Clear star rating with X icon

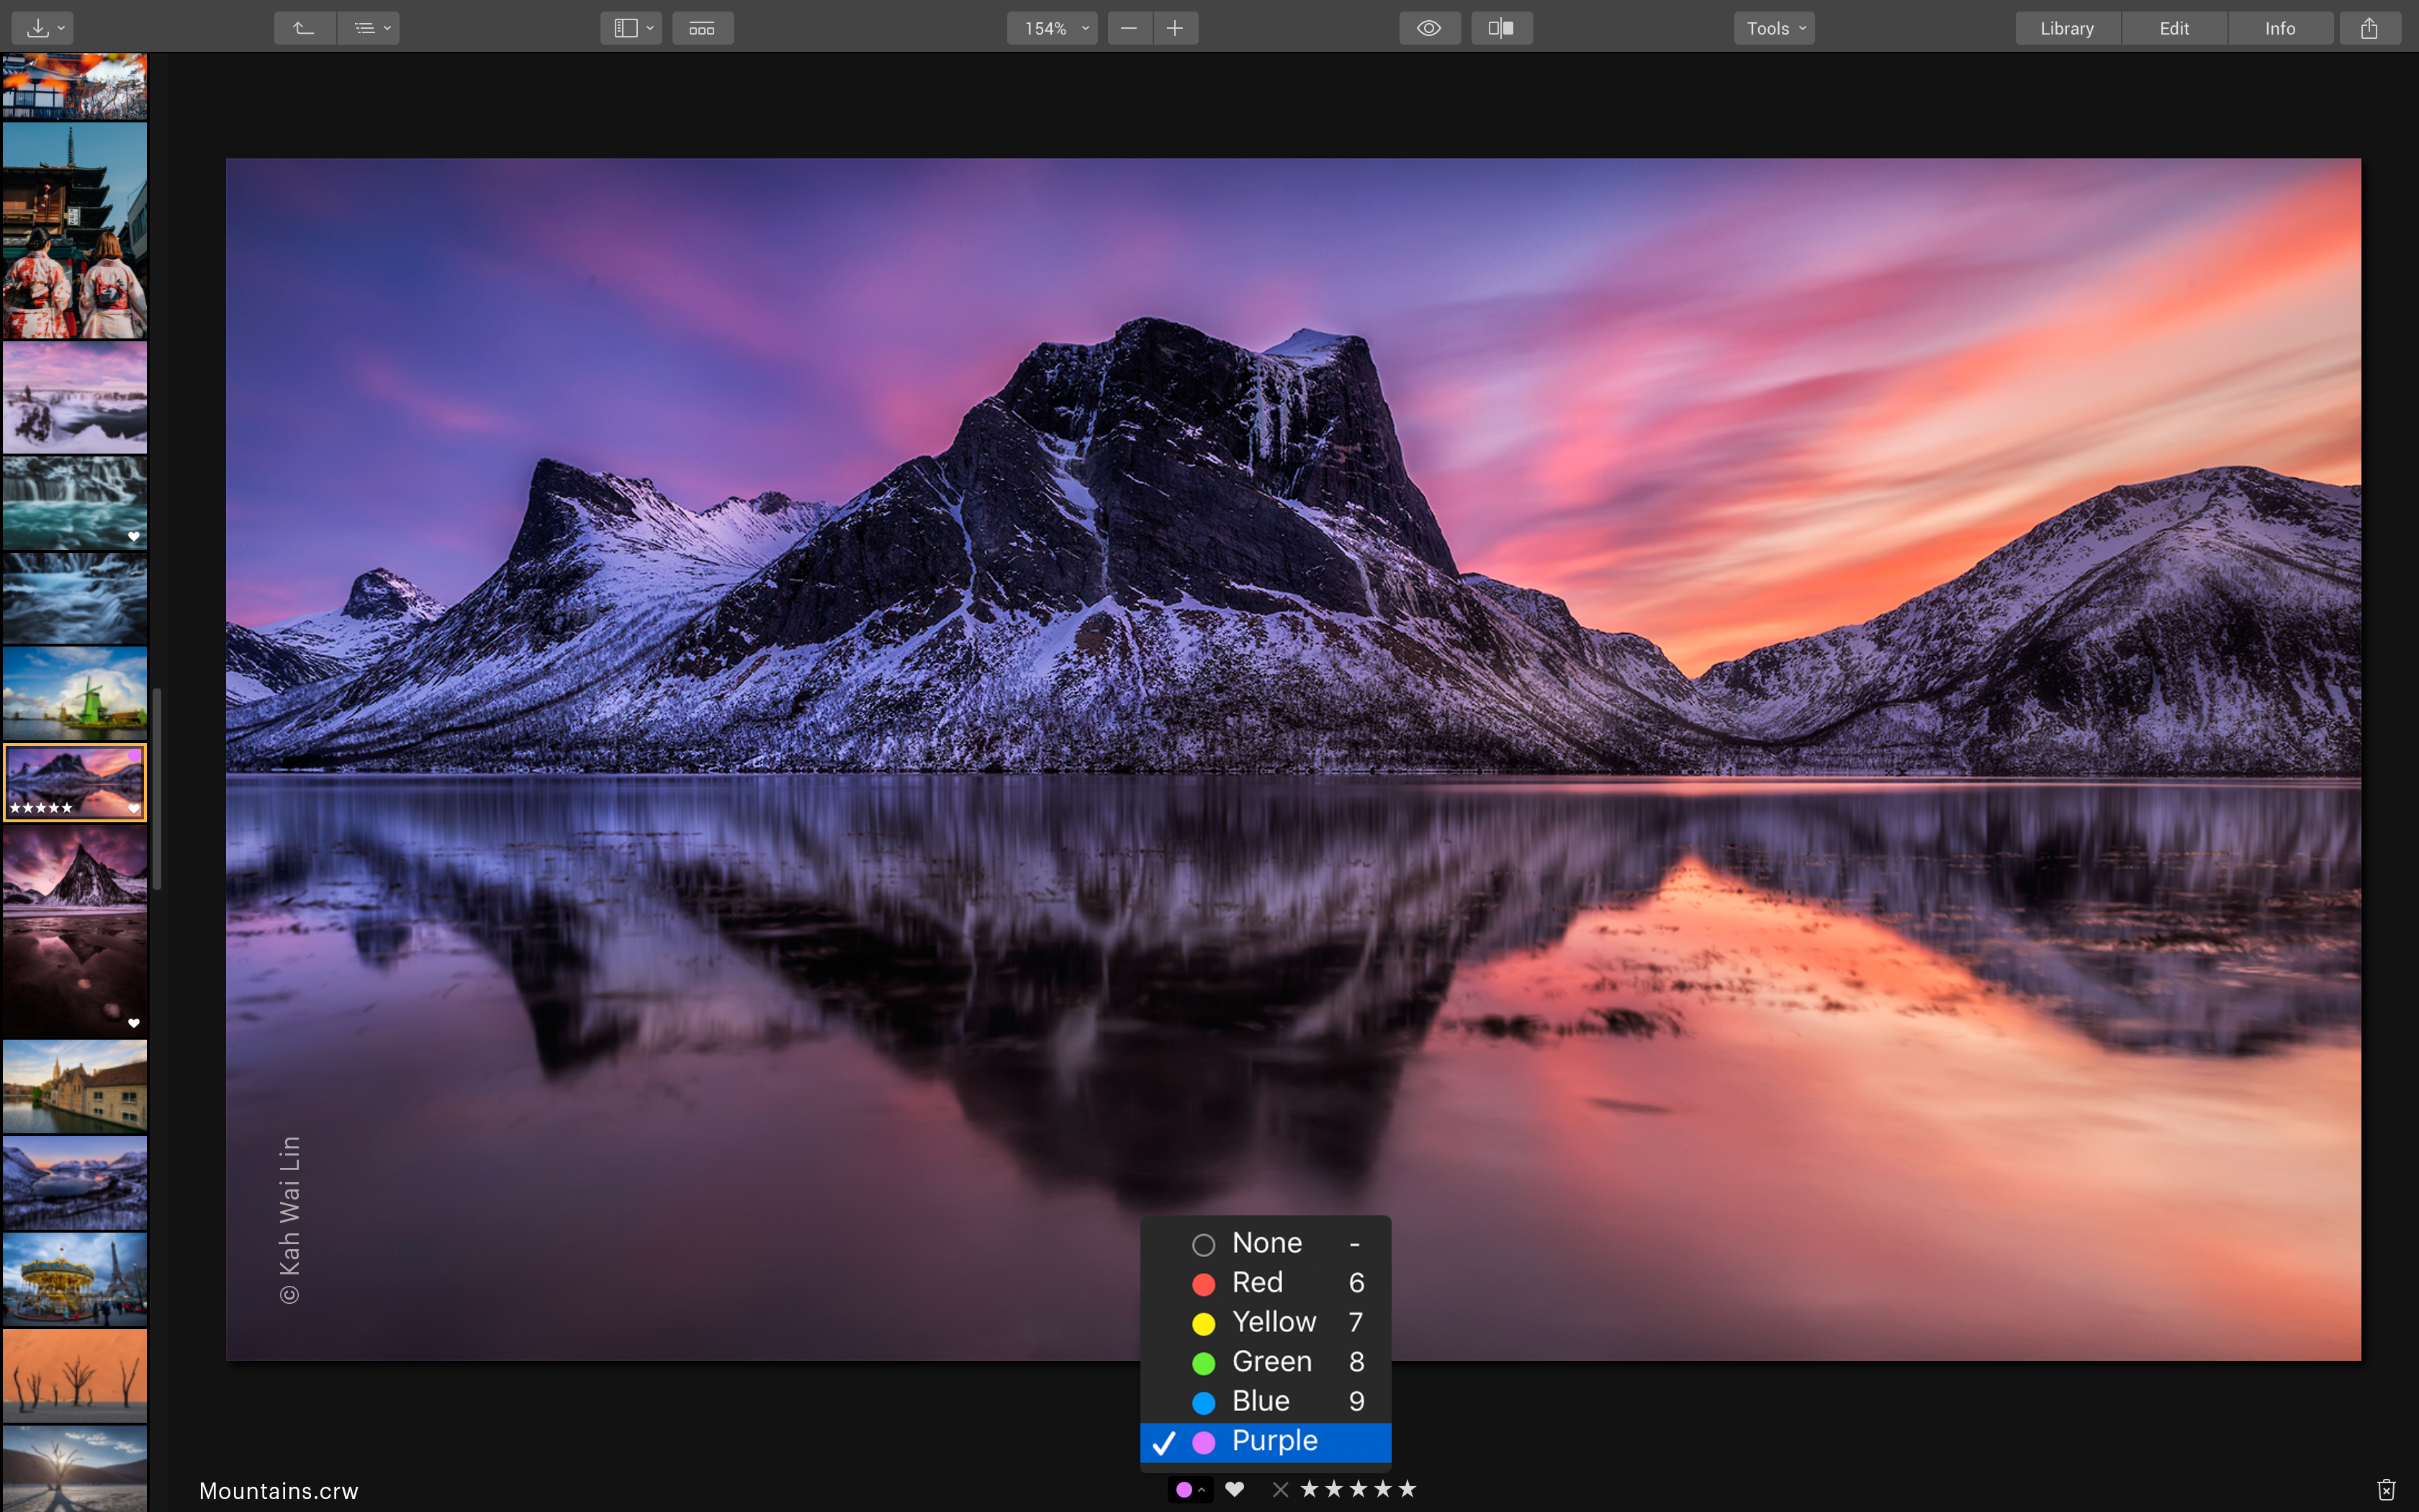tap(1279, 1490)
